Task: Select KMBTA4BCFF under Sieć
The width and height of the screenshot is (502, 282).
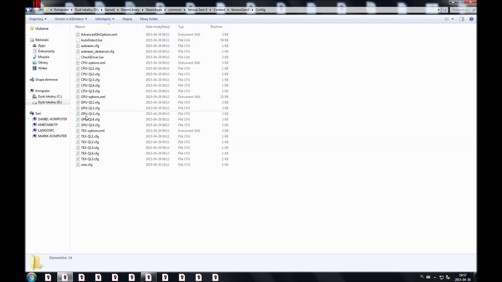Action: pos(48,125)
